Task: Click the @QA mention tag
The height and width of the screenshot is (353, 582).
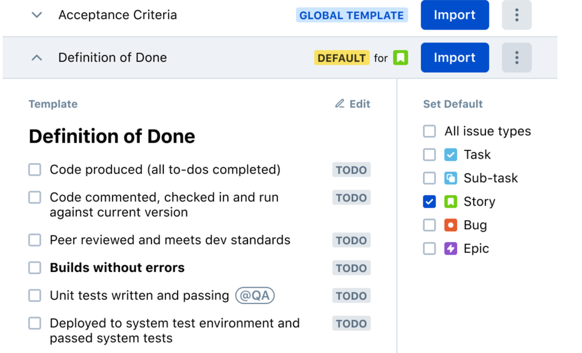Action: click(x=255, y=296)
